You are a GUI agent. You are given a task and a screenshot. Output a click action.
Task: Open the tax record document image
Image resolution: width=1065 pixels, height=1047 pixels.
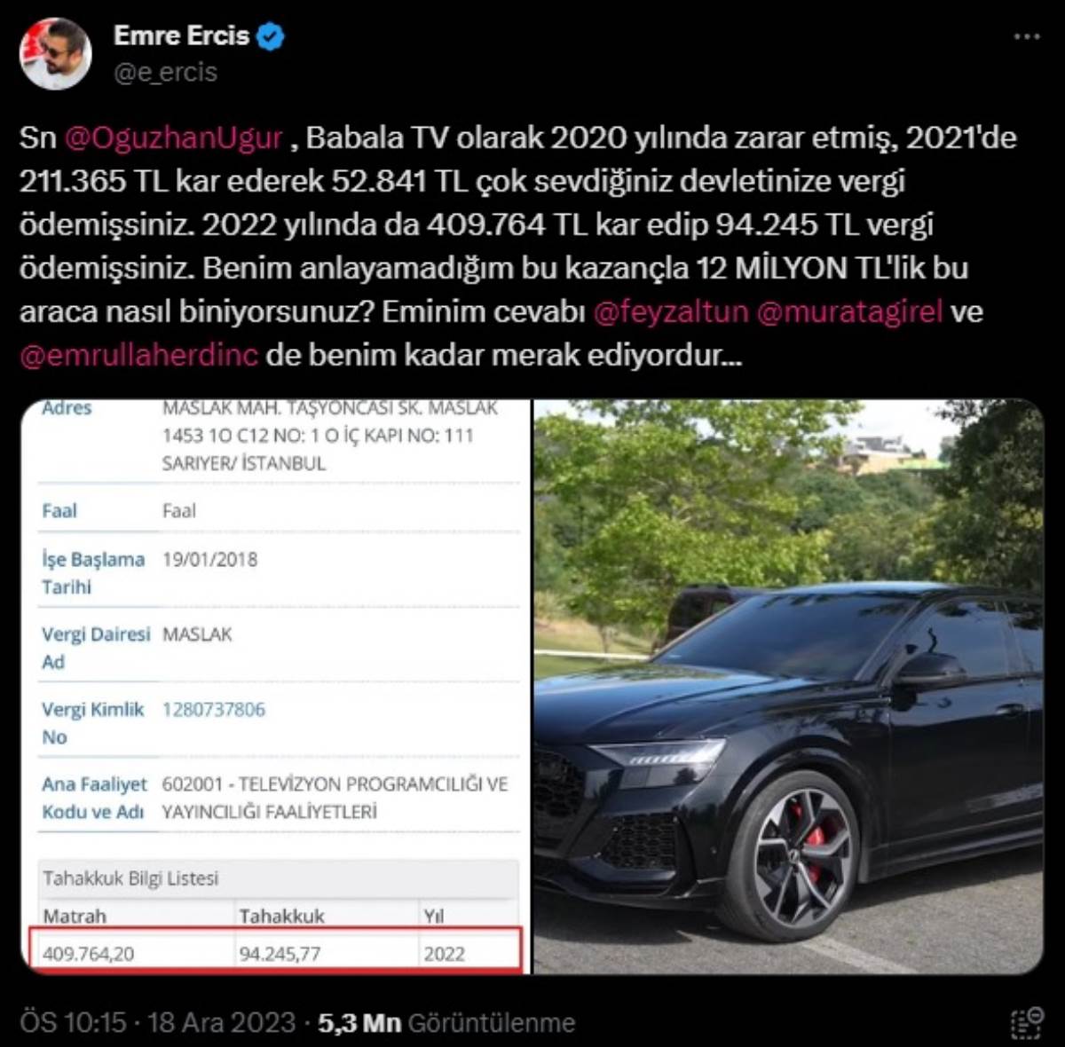pos(275,686)
